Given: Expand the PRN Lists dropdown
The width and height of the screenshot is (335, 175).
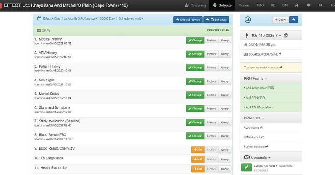Looking at the screenshot, I should [x=254, y=118].
